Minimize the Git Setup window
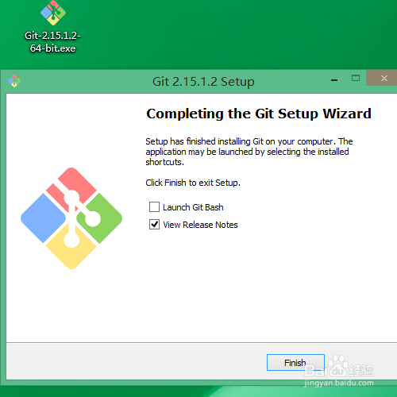Screen dimensions: 397x397 (x=334, y=79)
